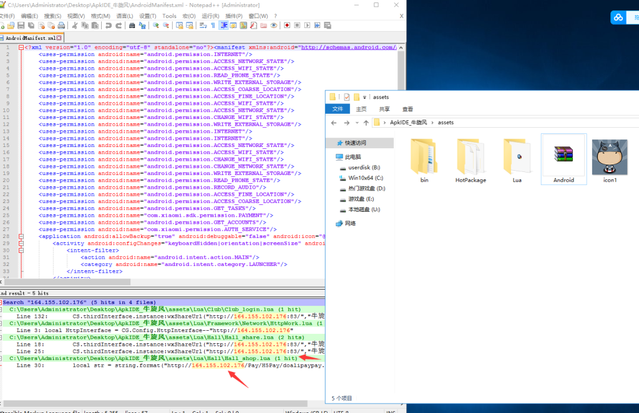639x413 pixels.
Task: Select 此电脑 in the navigation pane
Action: 354,157
